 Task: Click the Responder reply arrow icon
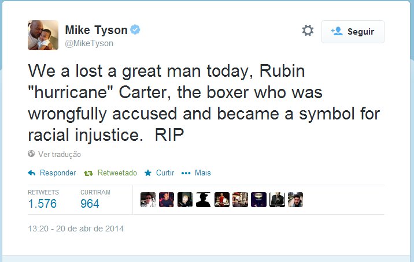(x=32, y=173)
